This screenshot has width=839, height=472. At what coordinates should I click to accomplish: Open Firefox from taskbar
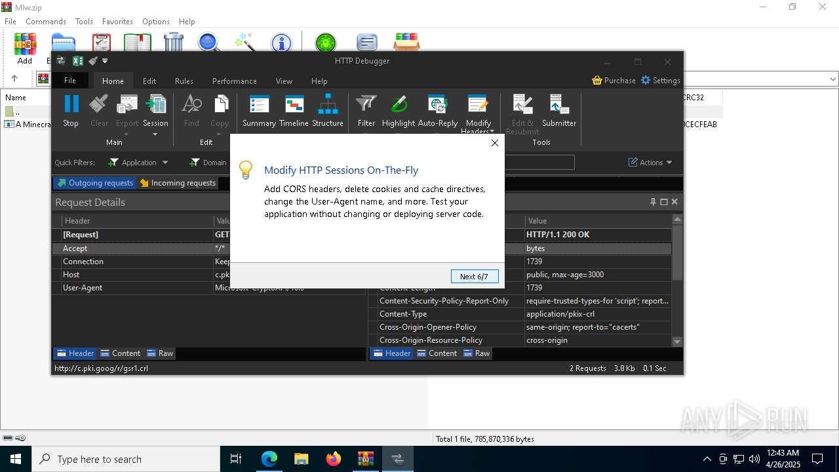point(334,459)
